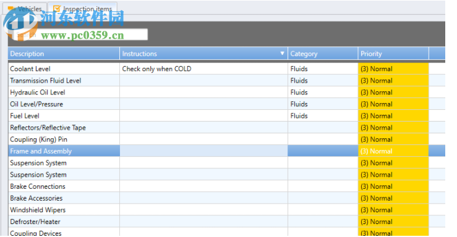Click the yellow priority cell for Coolant Level
457x237 pixels.
click(x=393, y=69)
